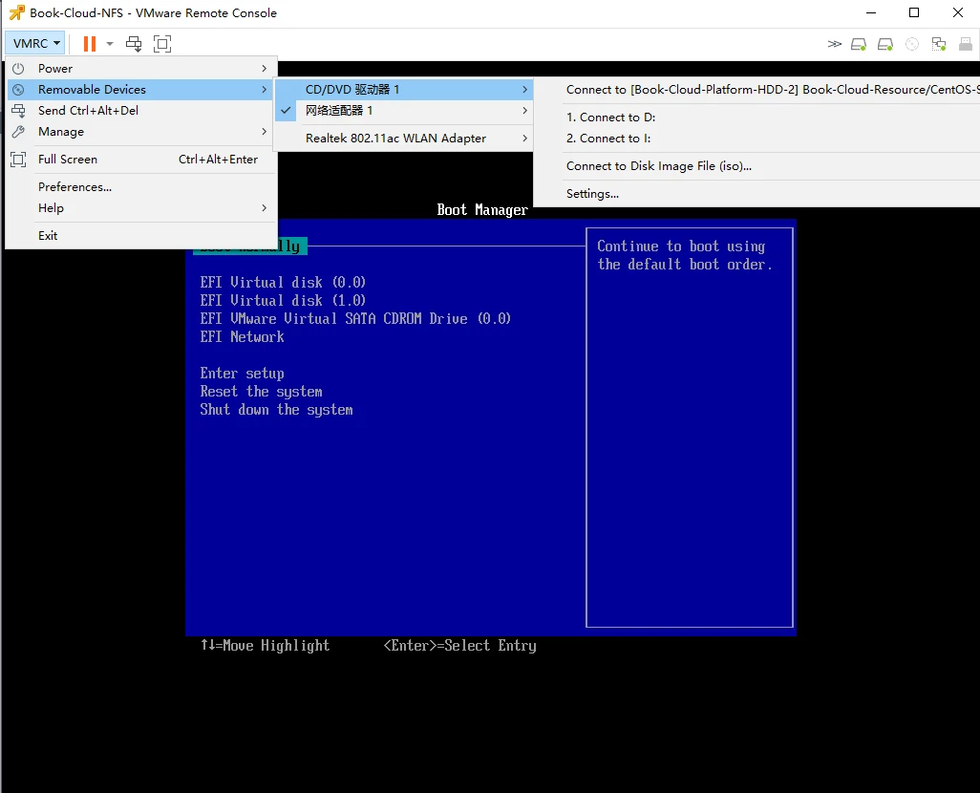The image size is (980, 793).
Task: Select CD/DVD 驱动器 1 submenu item
Action: click(x=404, y=90)
